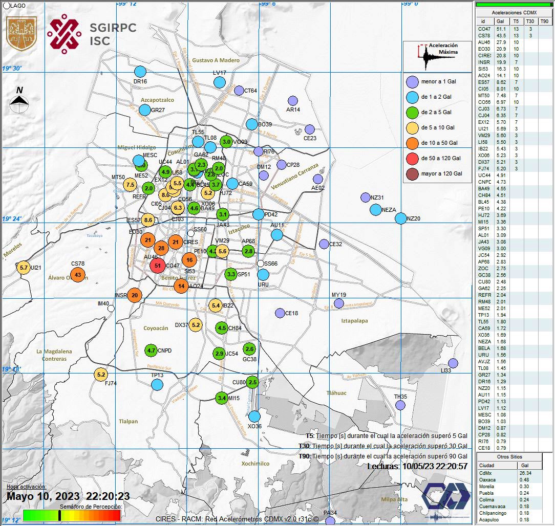Select the INSR orange marker showing 20
The image size is (555, 526).
(135, 295)
